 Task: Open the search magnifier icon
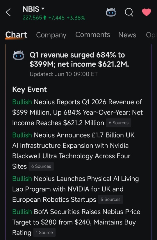coord(129,12)
